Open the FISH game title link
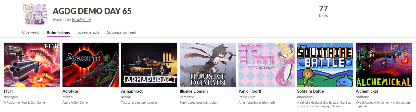 (x=8, y=91)
